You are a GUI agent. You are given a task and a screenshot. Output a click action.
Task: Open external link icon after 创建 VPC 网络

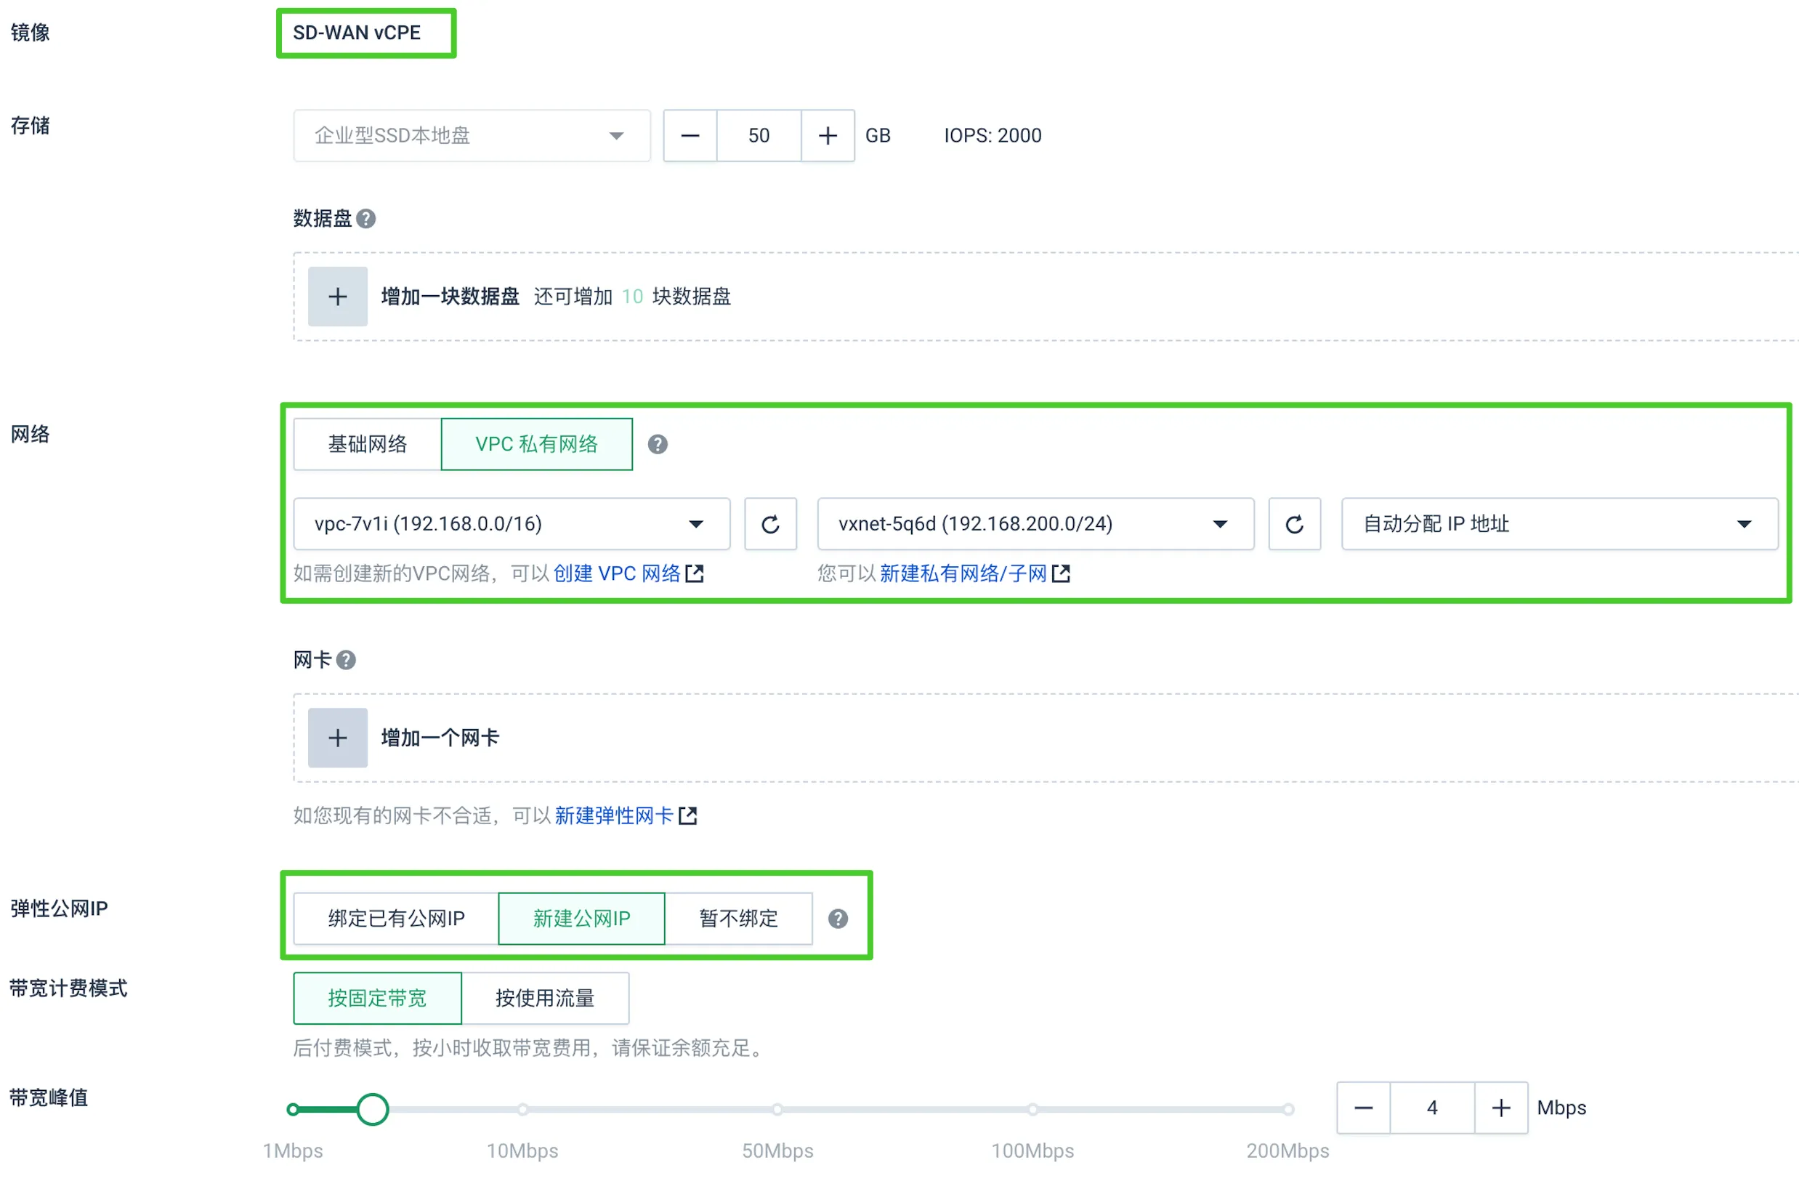[x=695, y=574]
